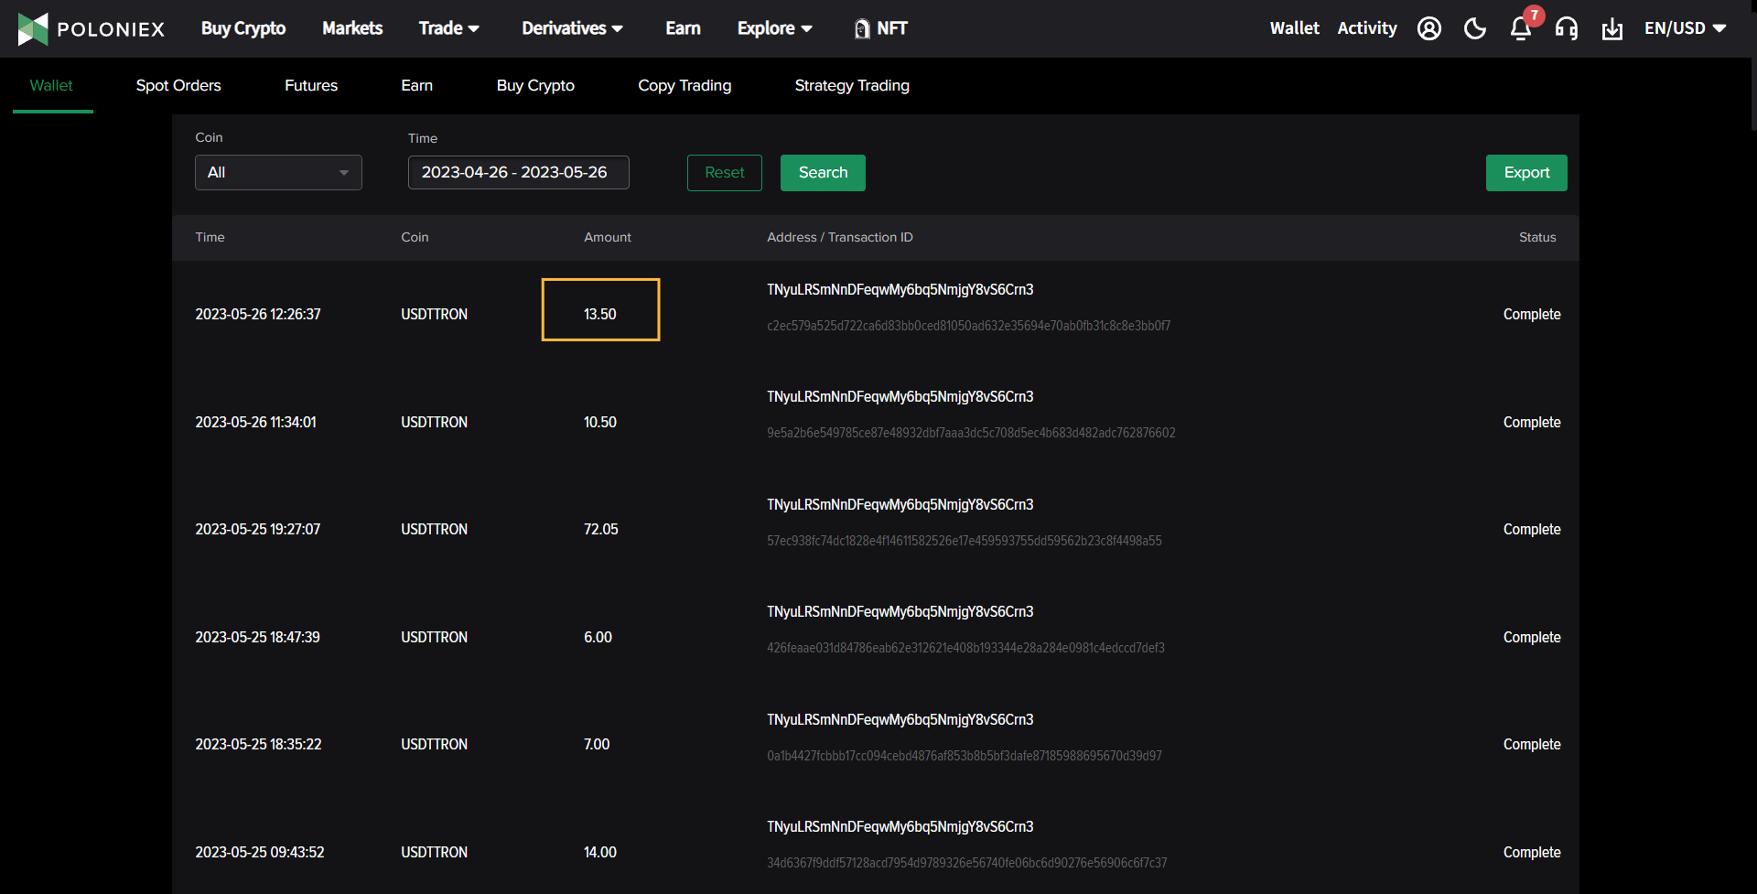The height and width of the screenshot is (894, 1757).
Task: Click the Reset button
Action: [x=724, y=172]
